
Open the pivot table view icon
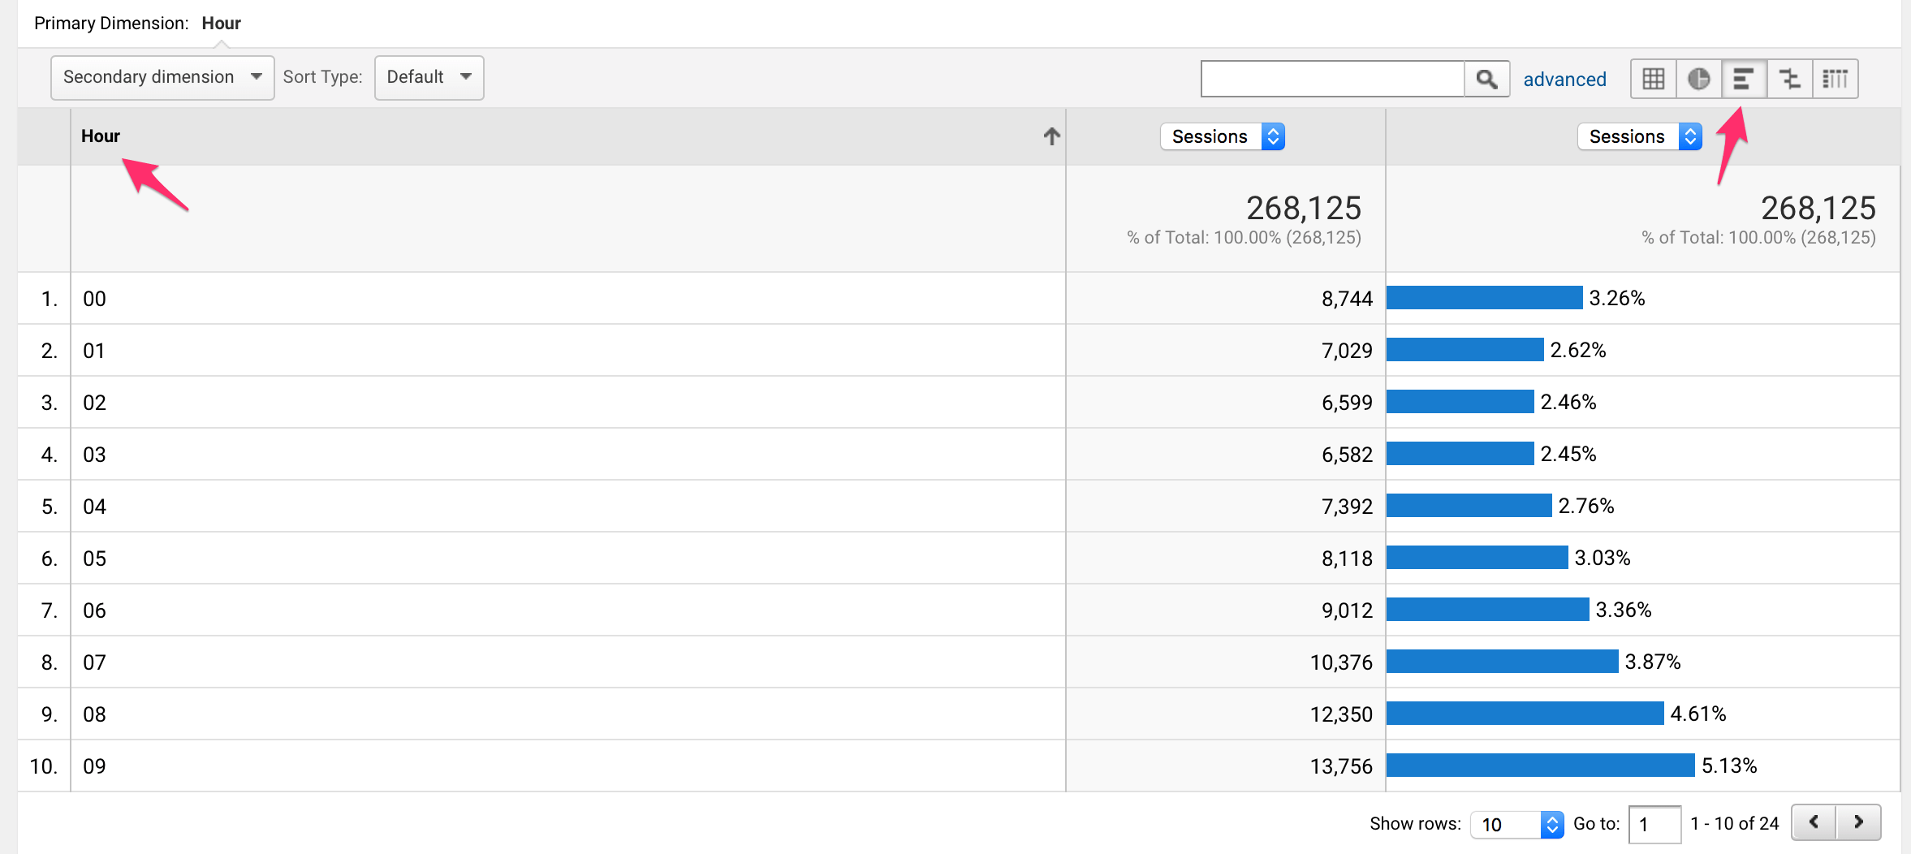click(x=1835, y=79)
